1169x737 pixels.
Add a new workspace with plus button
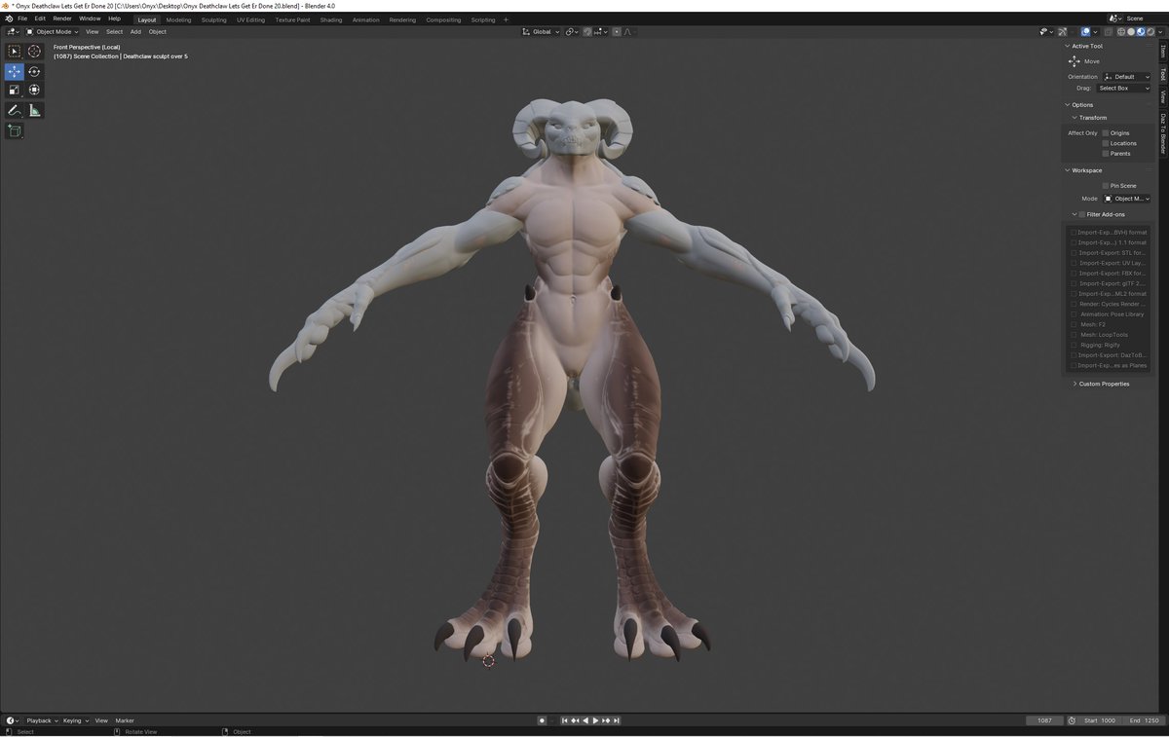pyautogui.click(x=506, y=19)
